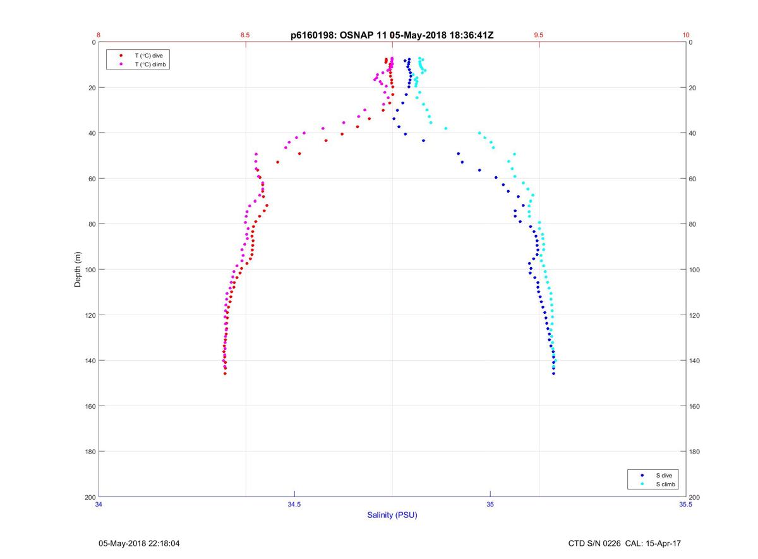The image size is (758, 559).
Task: Click the right depth axis tick label 180
Action: [x=695, y=452]
